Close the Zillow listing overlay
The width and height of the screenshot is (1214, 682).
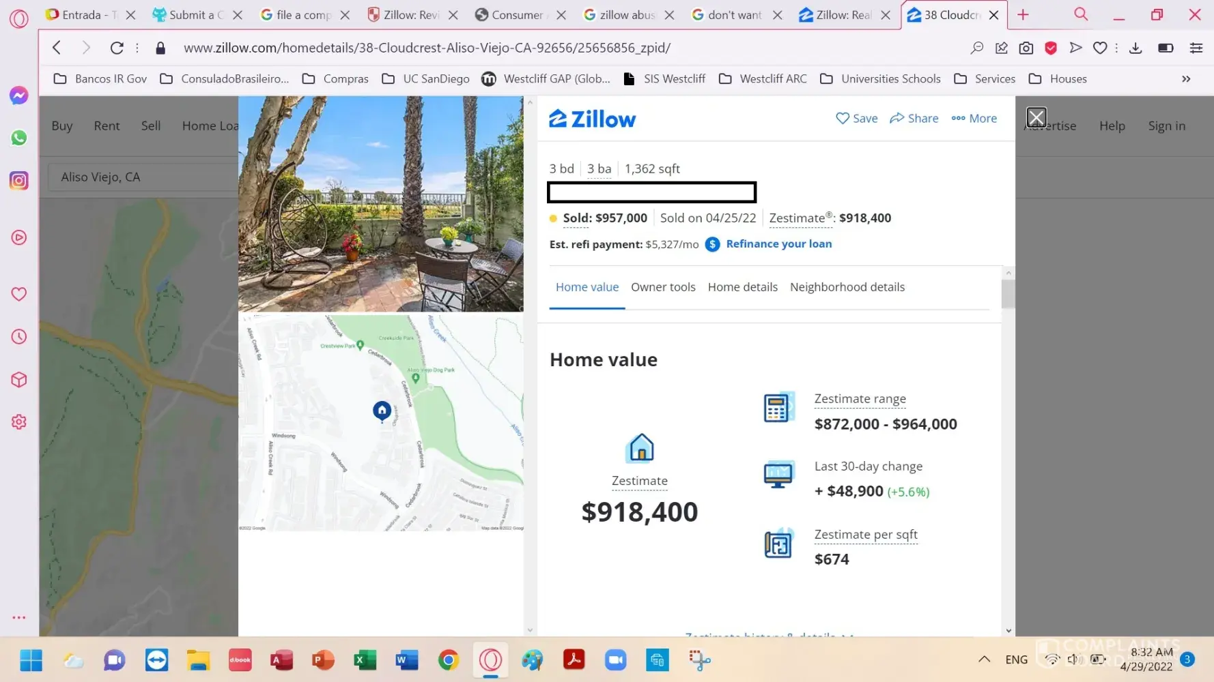pos(1036,117)
